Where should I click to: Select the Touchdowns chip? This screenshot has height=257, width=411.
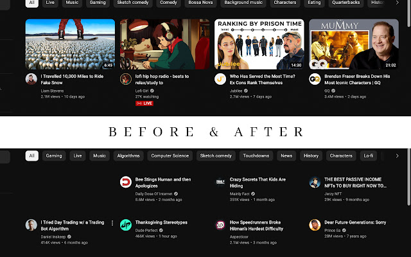[x=256, y=155]
